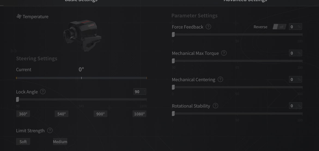Select the 900° lock angle preset
The width and height of the screenshot is (319, 151).
(101, 114)
